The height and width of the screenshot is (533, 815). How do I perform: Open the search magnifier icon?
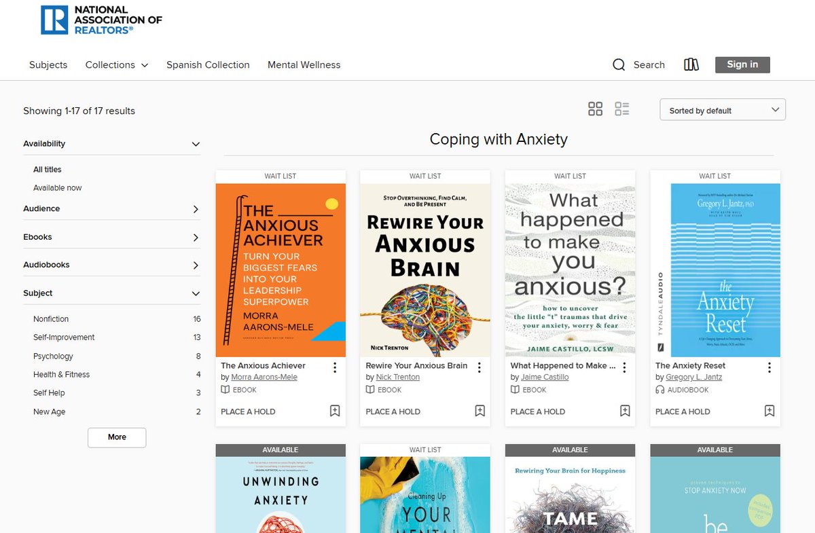click(619, 65)
